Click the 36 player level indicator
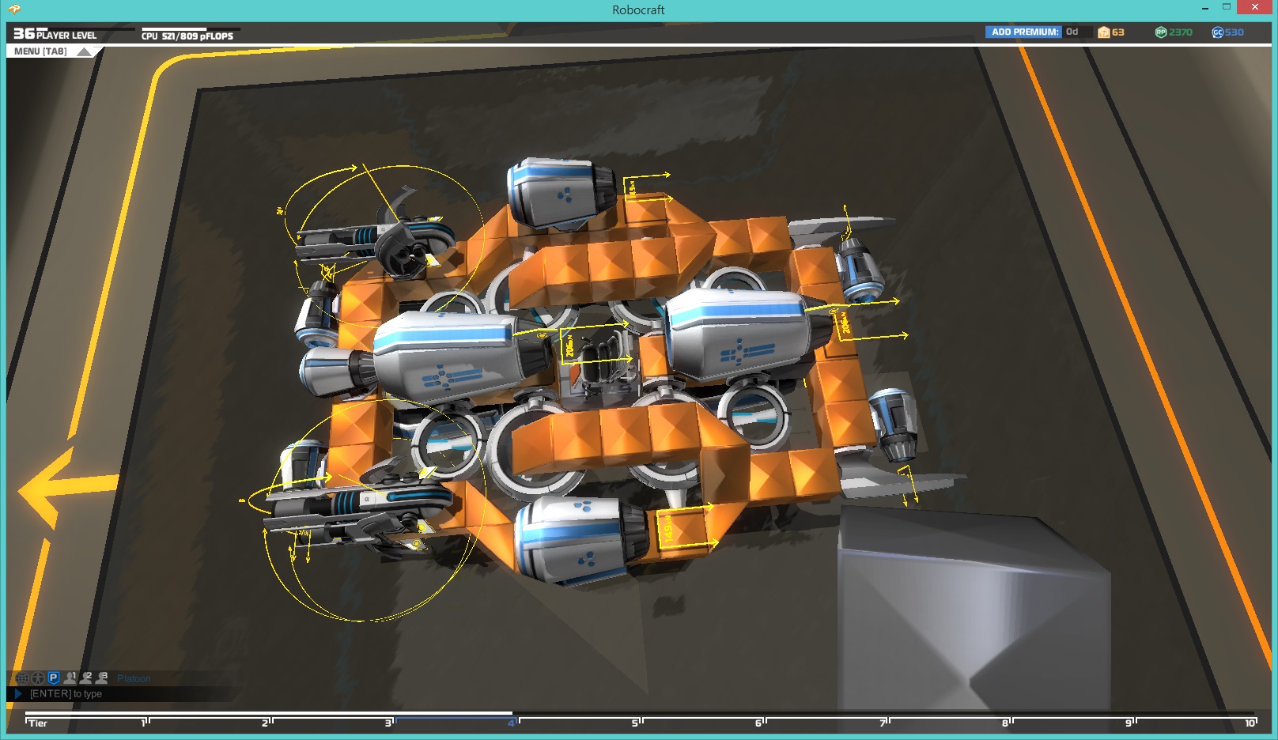 [x=55, y=34]
